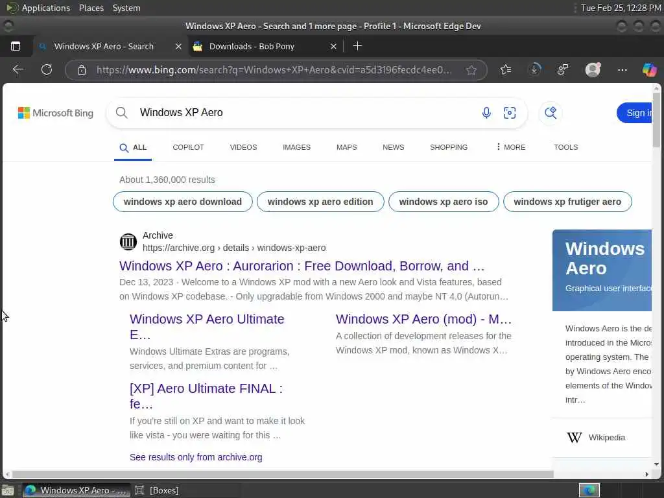Switch to the COPILOT tab
Image resolution: width=664 pixels, height=498 pixels.
tap(188, 147)
